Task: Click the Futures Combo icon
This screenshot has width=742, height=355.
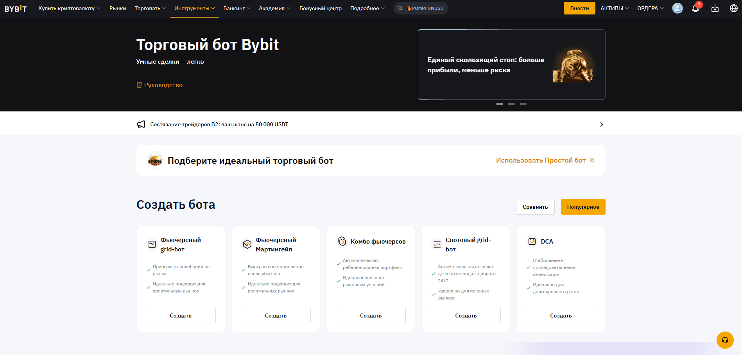Action: (342, 242)
